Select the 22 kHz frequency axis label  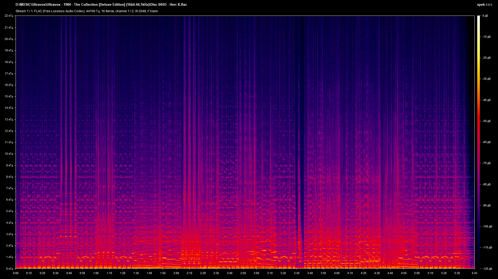[9, 16]
